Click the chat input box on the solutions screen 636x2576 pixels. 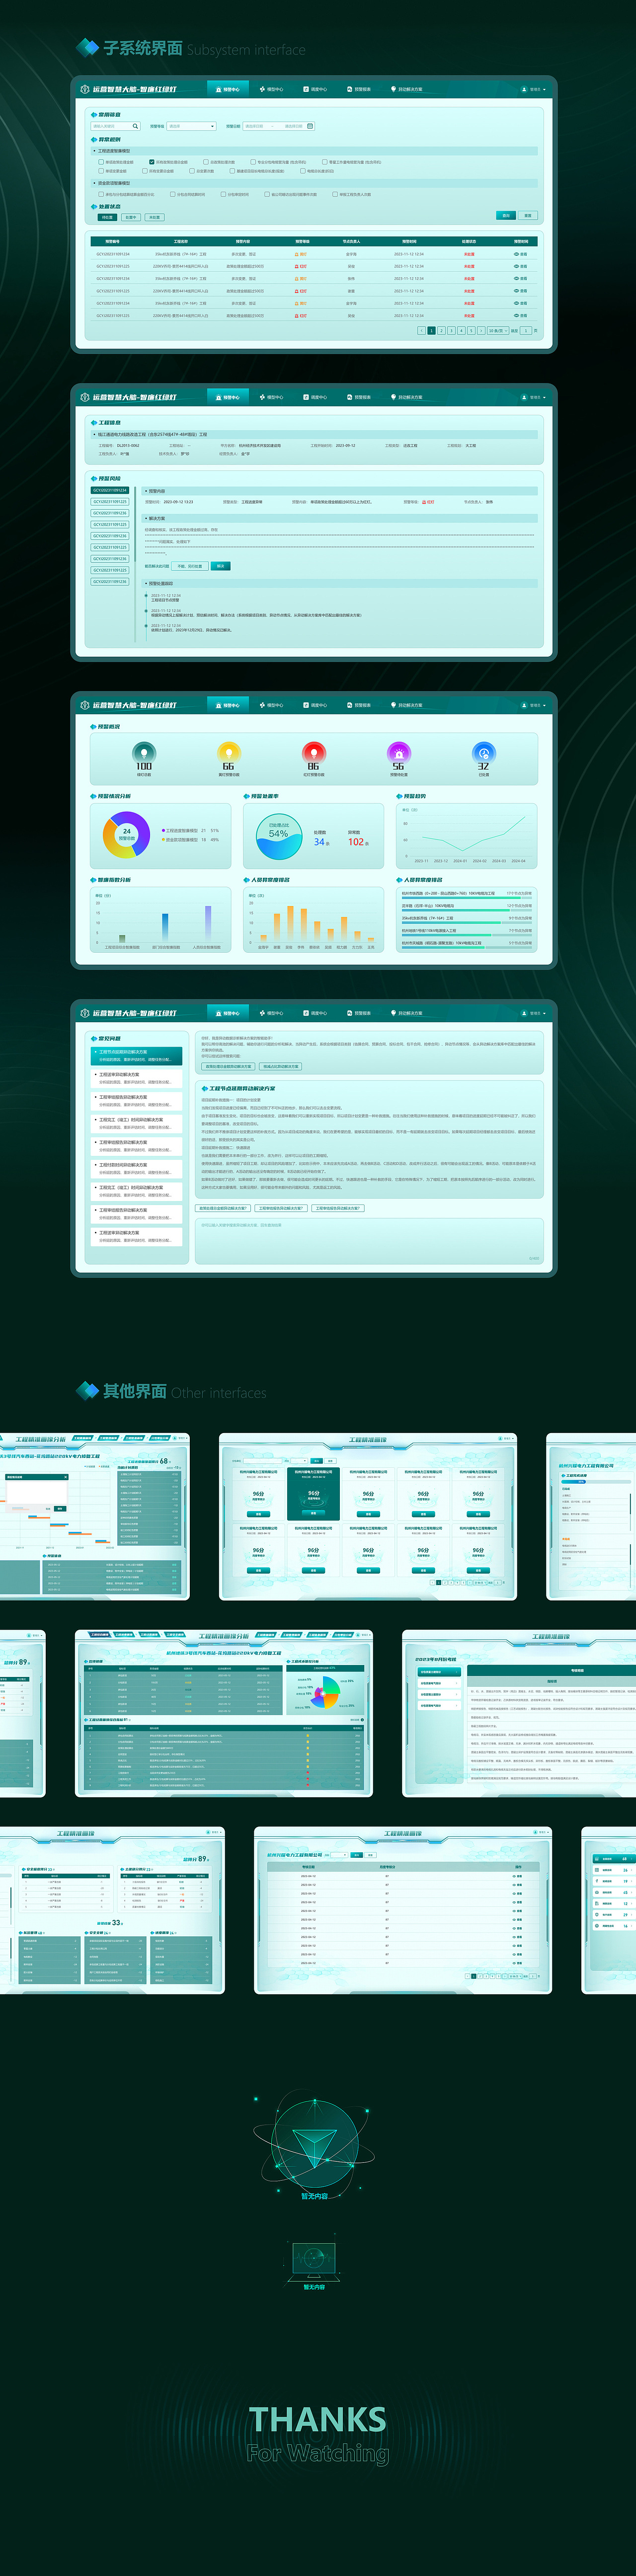pos(369,1241)
